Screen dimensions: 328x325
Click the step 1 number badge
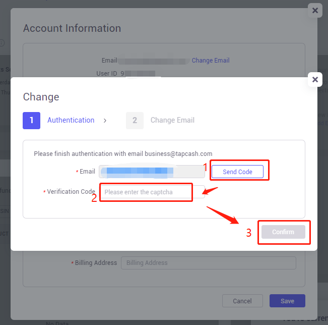[x=31, y=121]
